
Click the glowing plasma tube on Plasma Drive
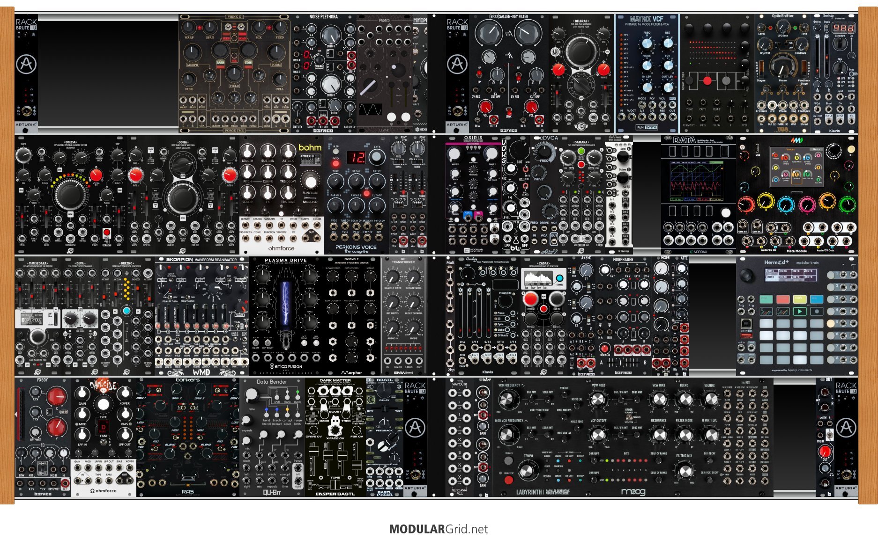click(286, 303)
